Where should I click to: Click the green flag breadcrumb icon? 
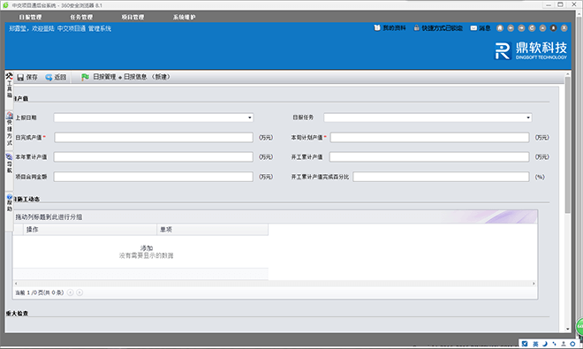tap(85, 77)
